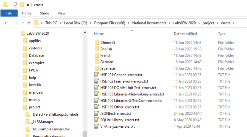
Task: Select _NI Example Finder Doc folder
Action: click(x=51, y=129)
